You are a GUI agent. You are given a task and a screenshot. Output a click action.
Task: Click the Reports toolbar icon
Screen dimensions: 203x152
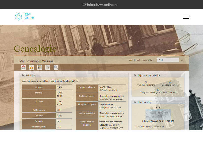(x=48, y=67)
